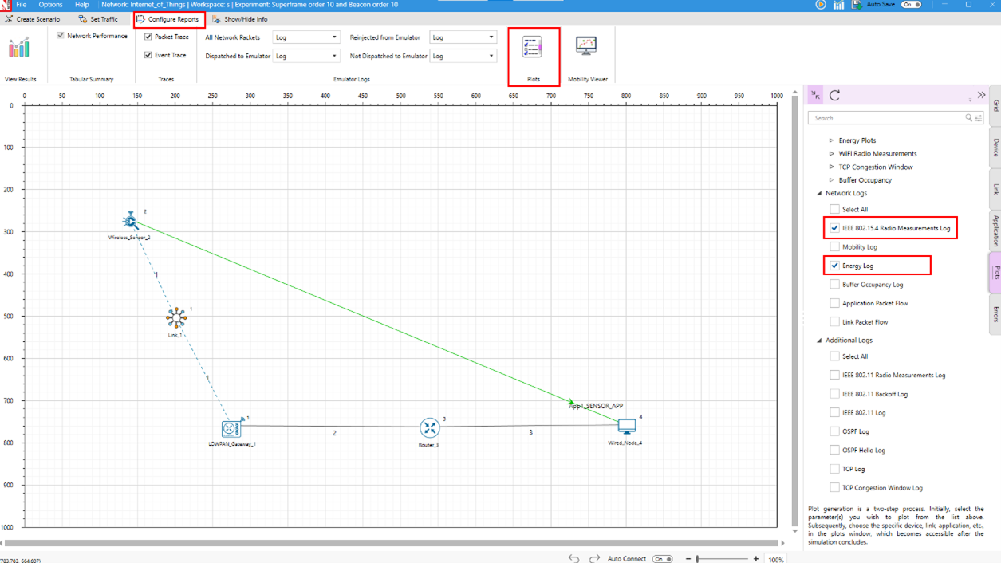Select the Router_3 icon on canvas

tap(430, 428)
